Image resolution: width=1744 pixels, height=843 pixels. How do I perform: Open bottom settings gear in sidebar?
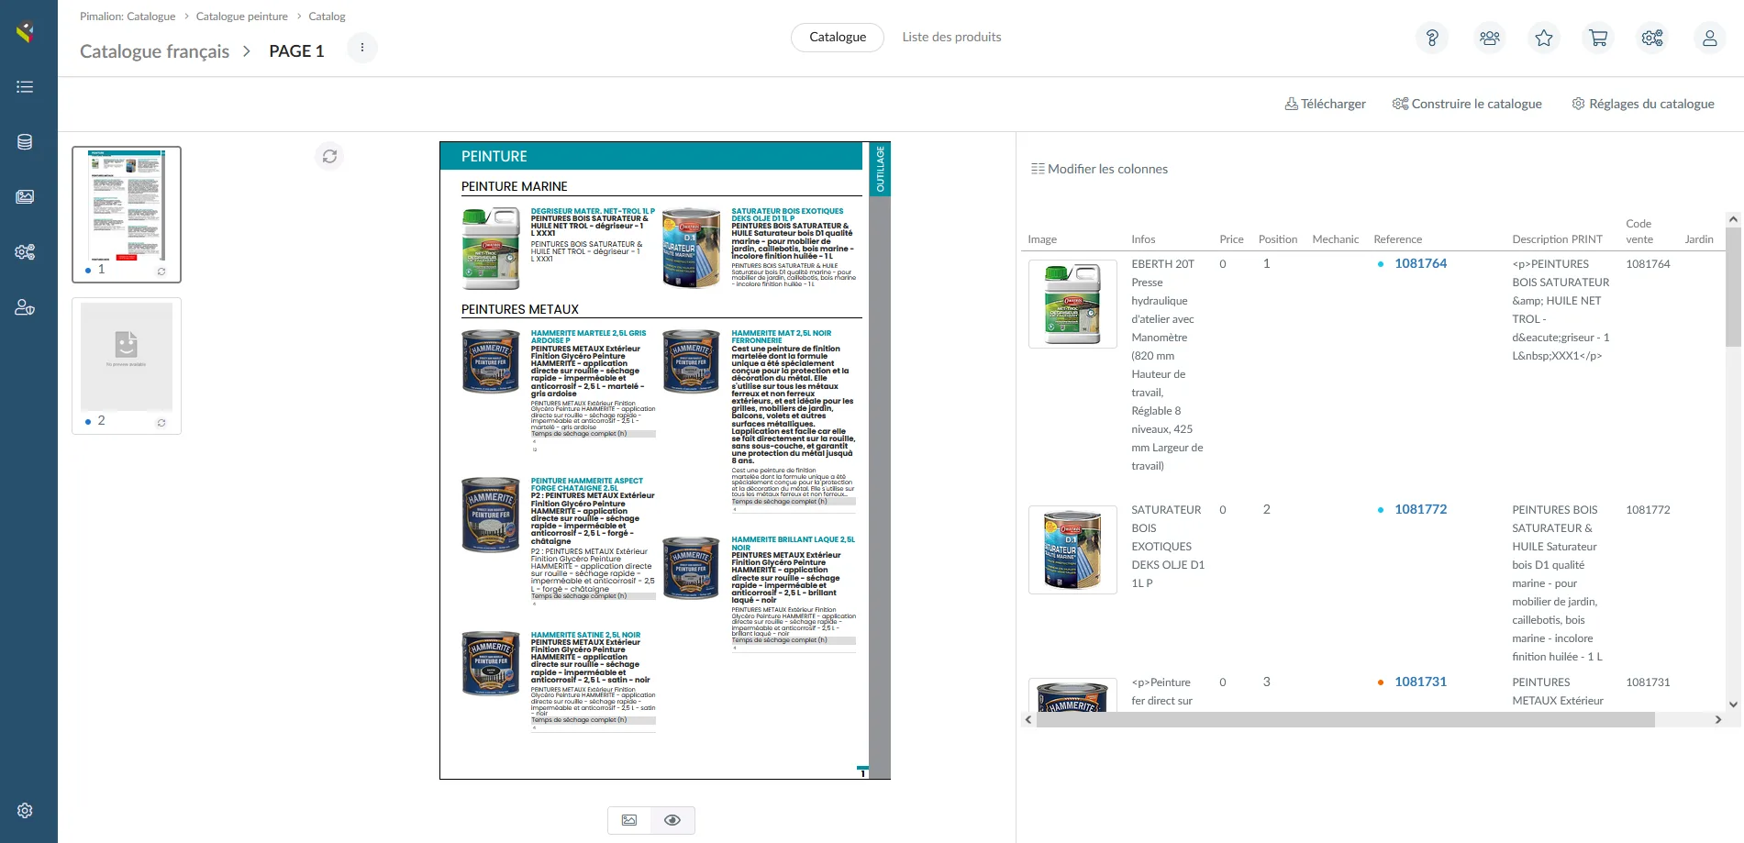(x=25, y=811)
